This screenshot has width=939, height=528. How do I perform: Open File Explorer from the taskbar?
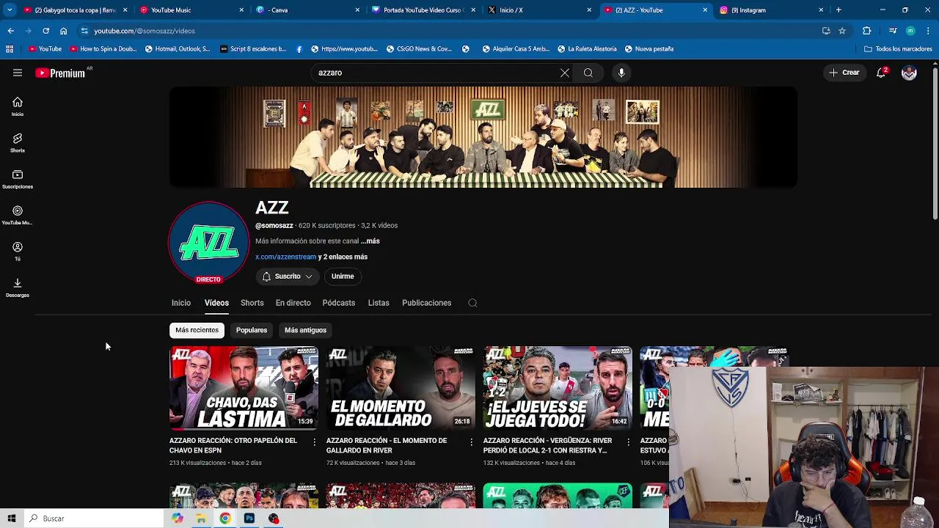point(201,518)
